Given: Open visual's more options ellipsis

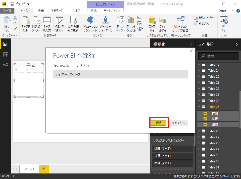Looking at the screenshot, I should 39,65.
